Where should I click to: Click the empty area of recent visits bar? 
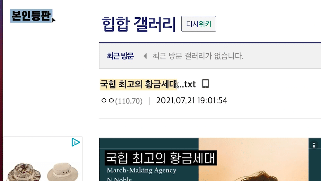point(282,56)
